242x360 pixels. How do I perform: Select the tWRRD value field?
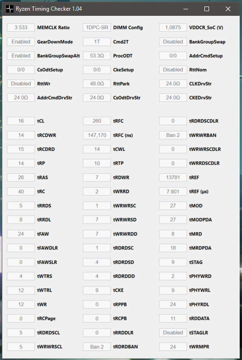click(97, 192)
